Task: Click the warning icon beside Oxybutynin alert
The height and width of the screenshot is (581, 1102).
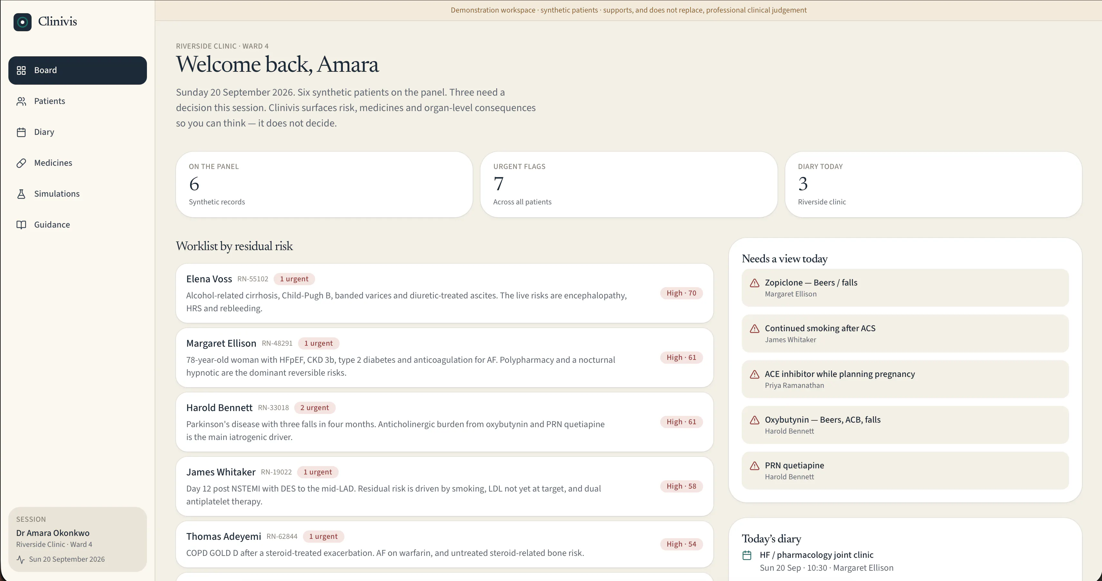Action: (x=755, y=420)
